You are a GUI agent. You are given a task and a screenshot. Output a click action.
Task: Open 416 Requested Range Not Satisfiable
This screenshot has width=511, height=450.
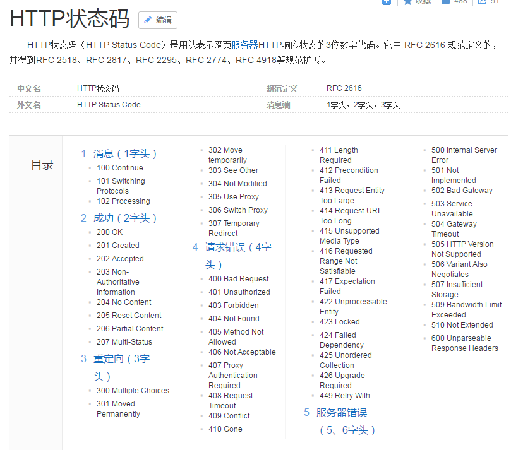(x=346, y=261)
